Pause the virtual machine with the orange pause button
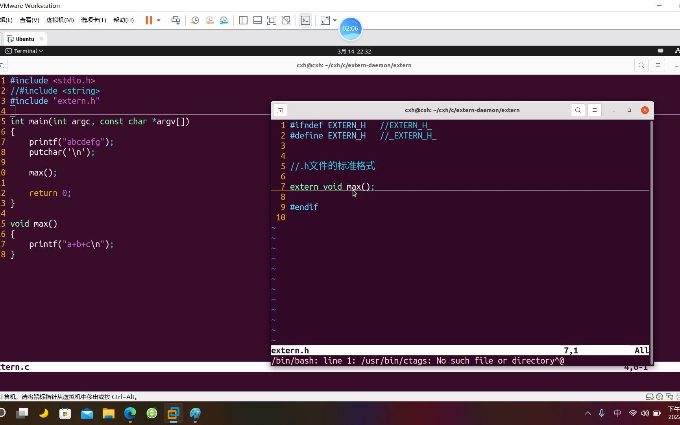The height and width of the screenshot is (425, 680). [149, 20]
